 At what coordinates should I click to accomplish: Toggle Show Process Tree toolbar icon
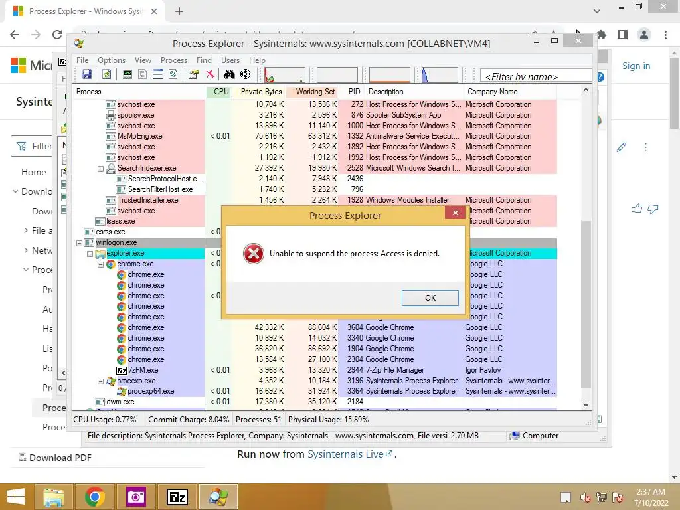142,74
